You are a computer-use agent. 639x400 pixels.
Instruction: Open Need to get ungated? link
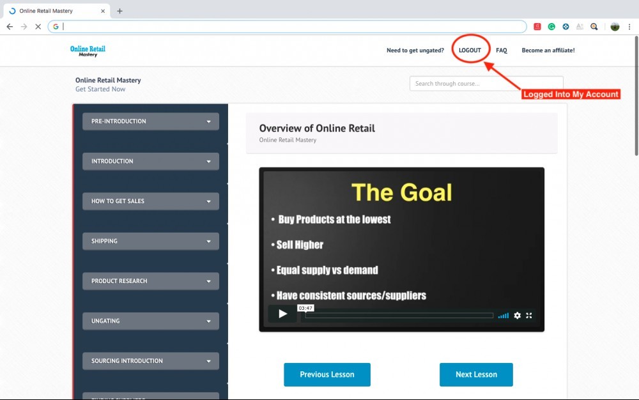tap(415, 50)
